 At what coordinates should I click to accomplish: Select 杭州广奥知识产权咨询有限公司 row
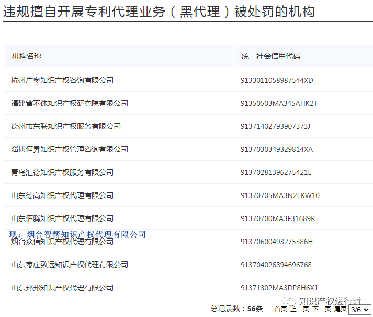(62, 80)
